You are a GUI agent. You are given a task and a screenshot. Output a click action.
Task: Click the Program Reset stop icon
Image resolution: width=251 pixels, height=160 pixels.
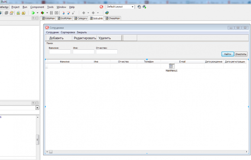tap(57, 13)
